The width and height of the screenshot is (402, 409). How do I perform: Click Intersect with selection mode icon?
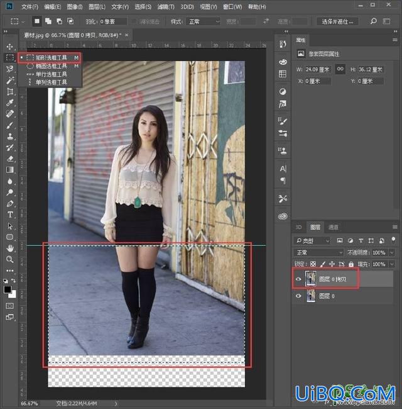tap(70, 21)
